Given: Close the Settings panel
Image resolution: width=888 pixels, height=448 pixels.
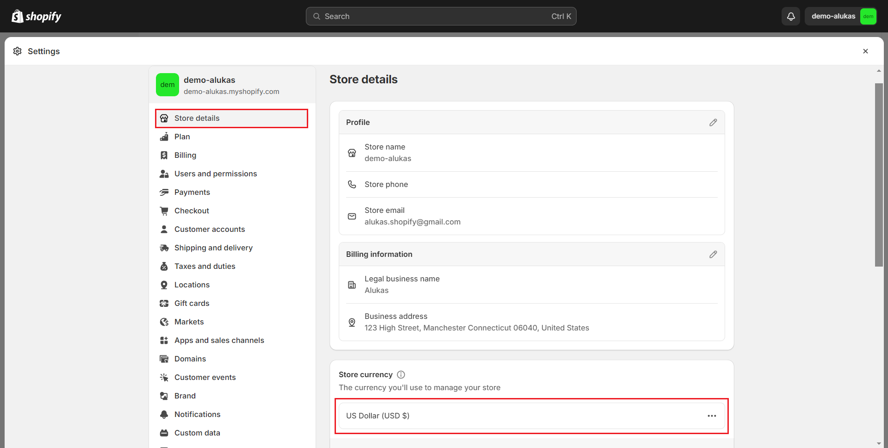Looking at the screenshot, I should click(865, 51).
